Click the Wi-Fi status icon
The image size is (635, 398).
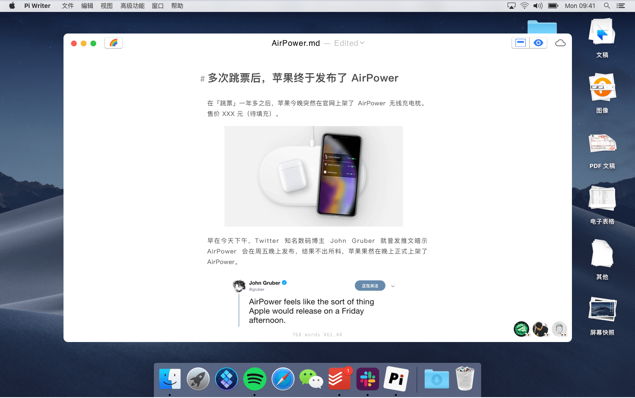(524, 6)
